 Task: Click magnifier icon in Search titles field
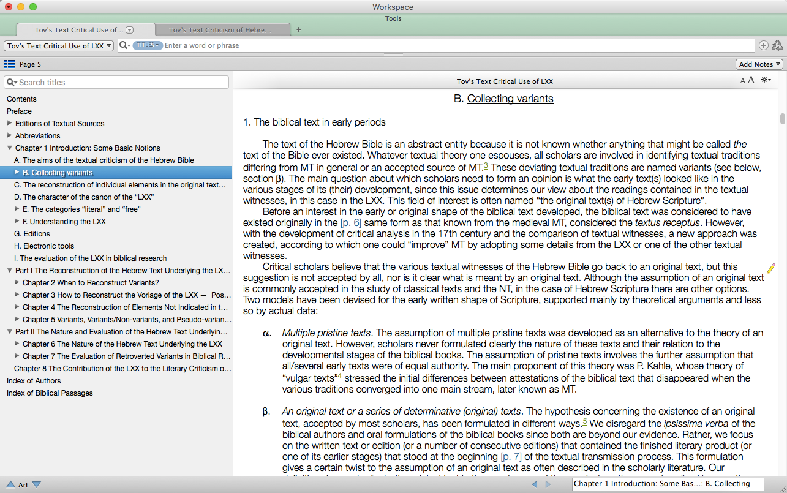12,82
